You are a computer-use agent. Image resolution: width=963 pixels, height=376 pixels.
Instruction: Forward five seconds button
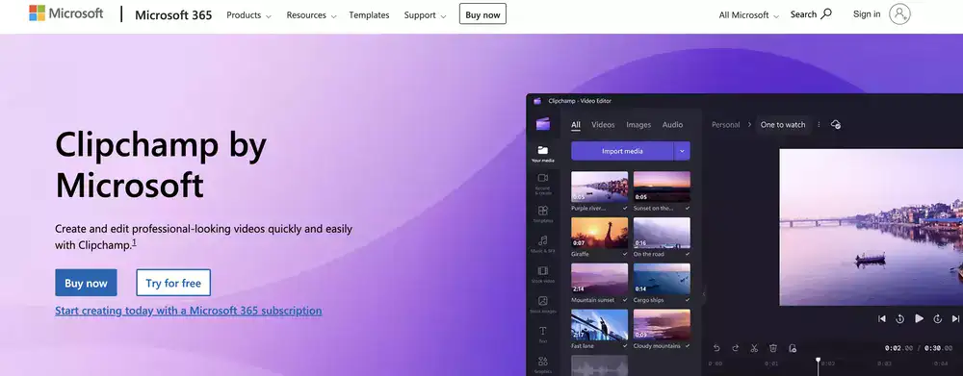[938, 318]
